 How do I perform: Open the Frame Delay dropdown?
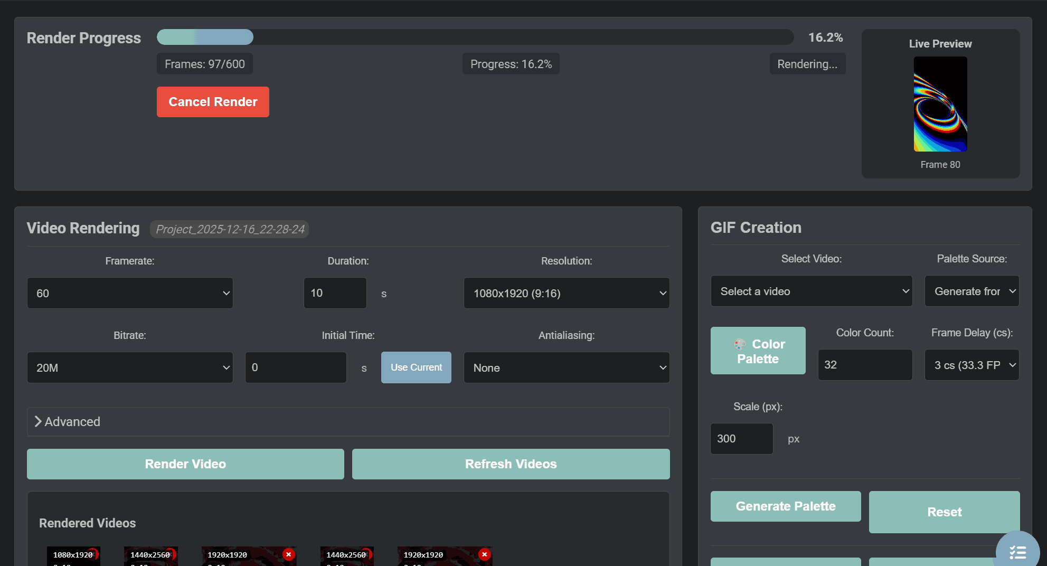pyautogui.click(x=971, y=365)
